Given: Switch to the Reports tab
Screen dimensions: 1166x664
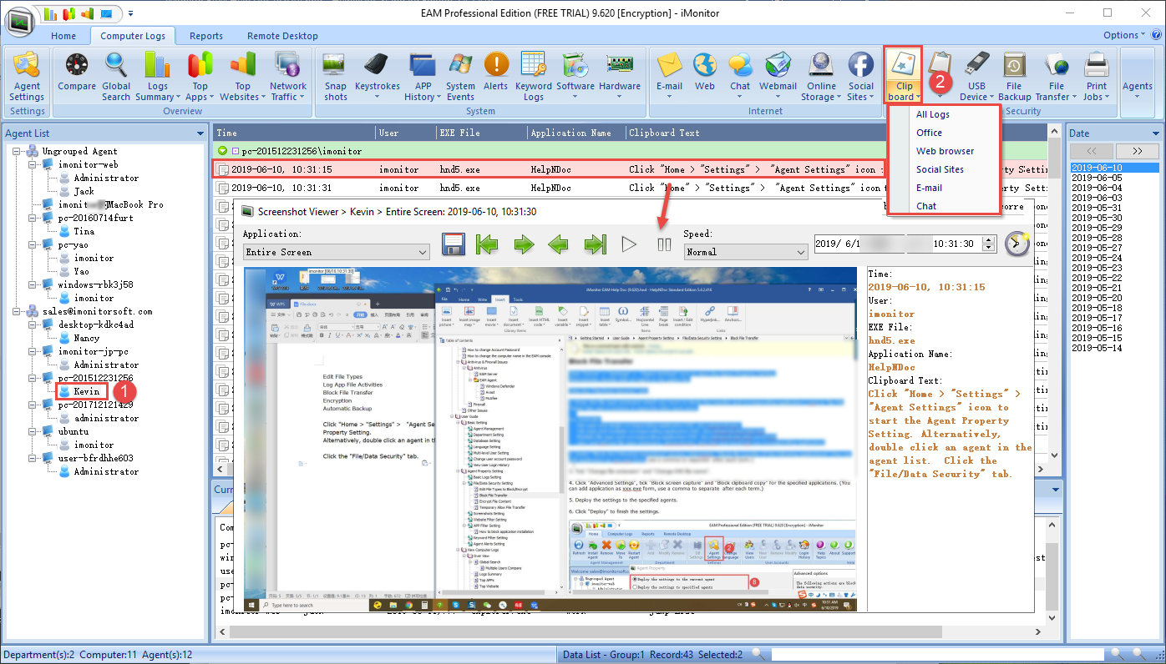Looking at the screenshot, I should [206, 36].
